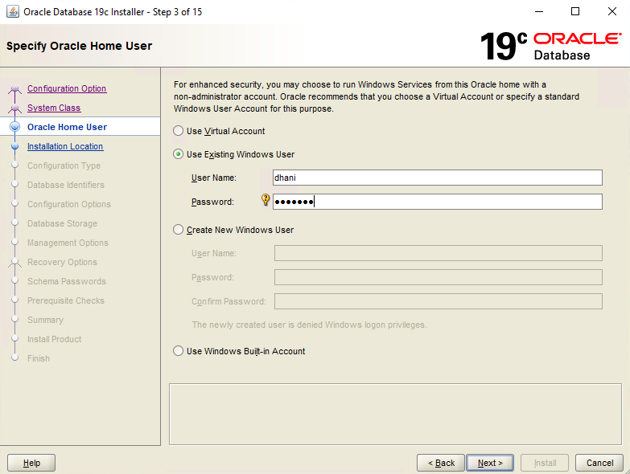Click the Java installer icon in title bar
Viewport: 630px width, 474px height.
point(12,11)
